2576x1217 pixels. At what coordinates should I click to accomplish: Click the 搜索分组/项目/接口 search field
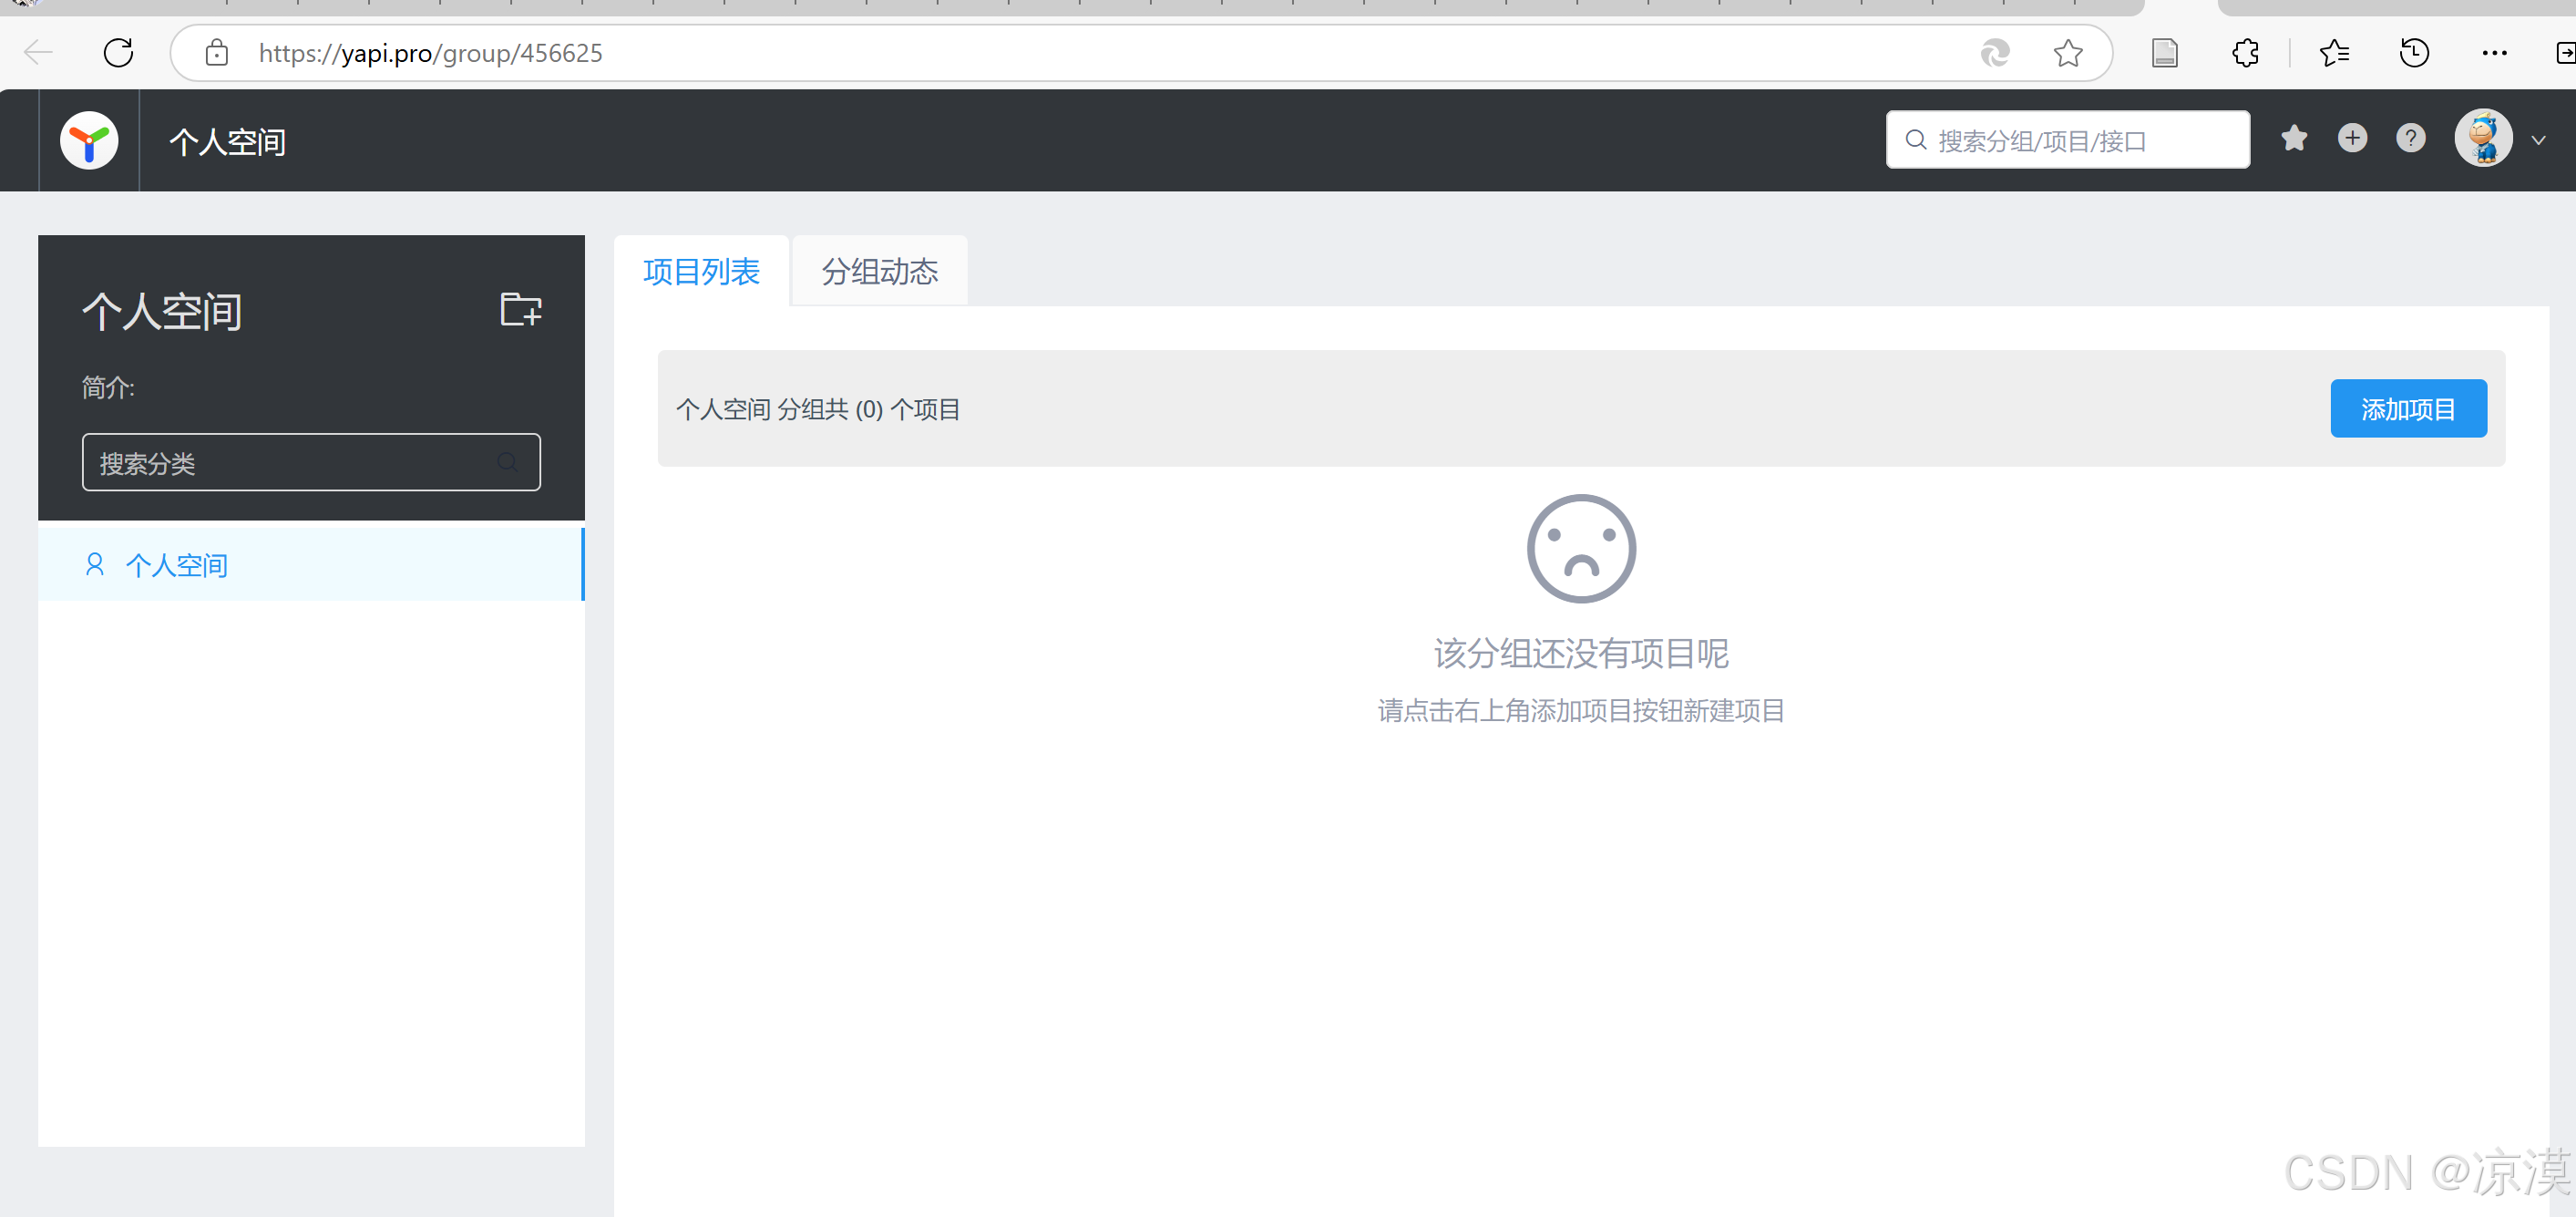click(x=2067, y=140)
